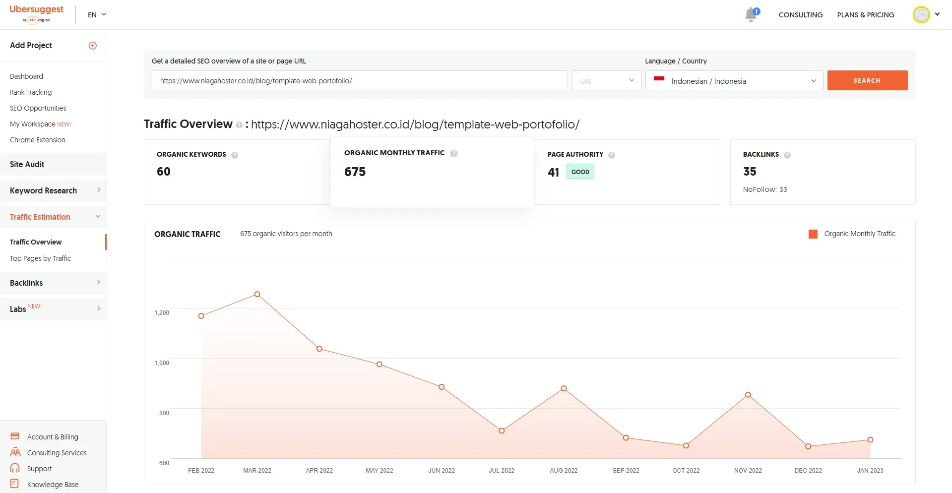Viewport: 952px width, 493px height.
Task: Open the Indonesian / Indonesia country dropdown
Action: 734,81
